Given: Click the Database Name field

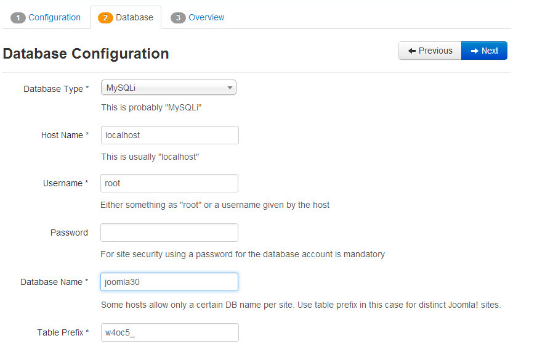Looking at the screenshot, I should click(169, 282).
